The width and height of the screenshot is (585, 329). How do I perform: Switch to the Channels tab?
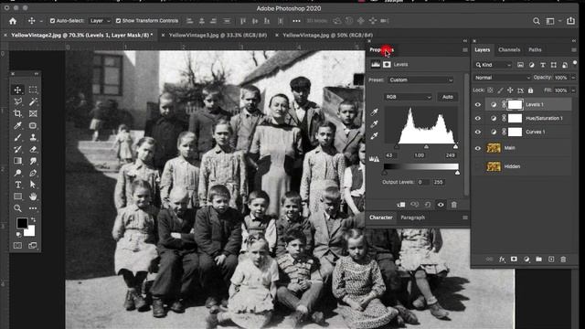tap(509, 49)
